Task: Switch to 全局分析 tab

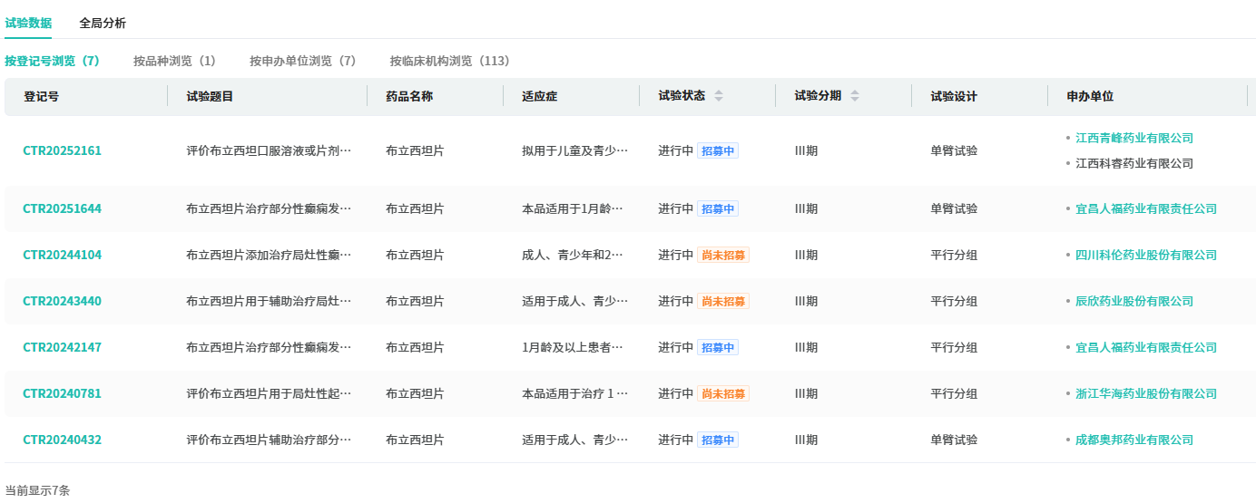Action: (103, 23)
